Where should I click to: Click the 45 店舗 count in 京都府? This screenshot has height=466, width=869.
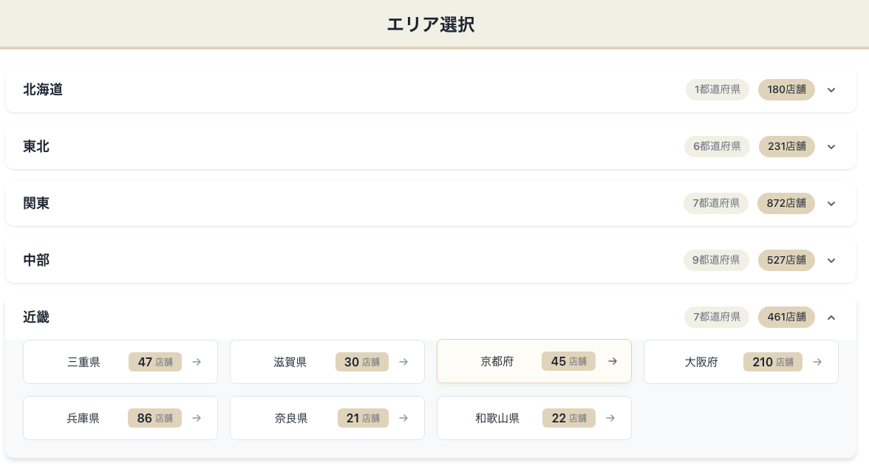(568, 361)
